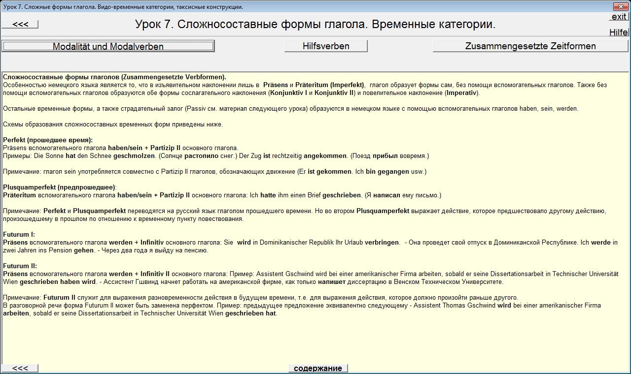Click the bold word 'angekommen' in the example

point(325,156)
